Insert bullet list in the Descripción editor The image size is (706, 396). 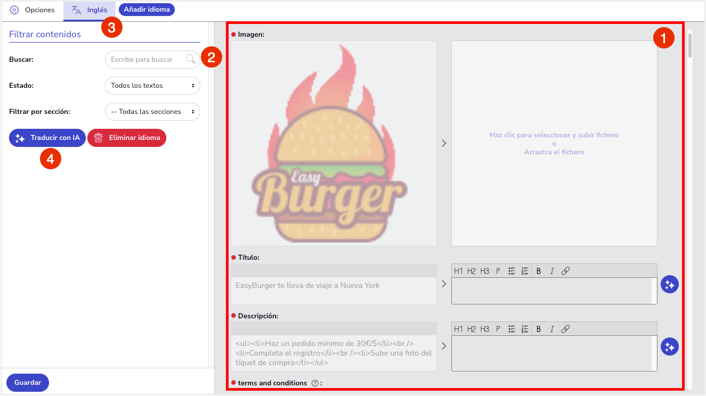512,329
